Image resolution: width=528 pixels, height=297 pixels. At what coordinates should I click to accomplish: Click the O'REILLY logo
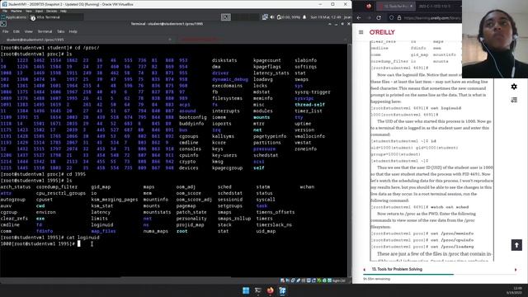382,32
